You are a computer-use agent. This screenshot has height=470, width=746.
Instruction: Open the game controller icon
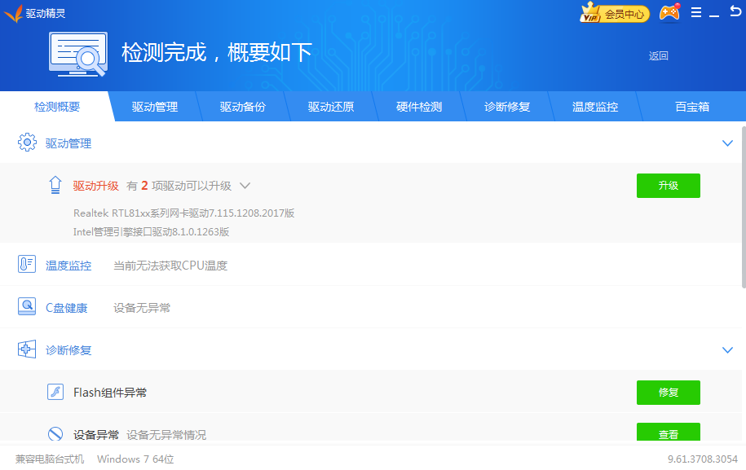tap(669, 13)
